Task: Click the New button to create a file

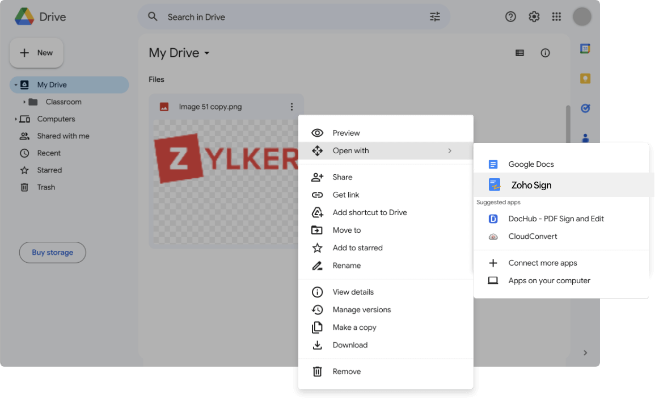Action: (x=36, y=52)
